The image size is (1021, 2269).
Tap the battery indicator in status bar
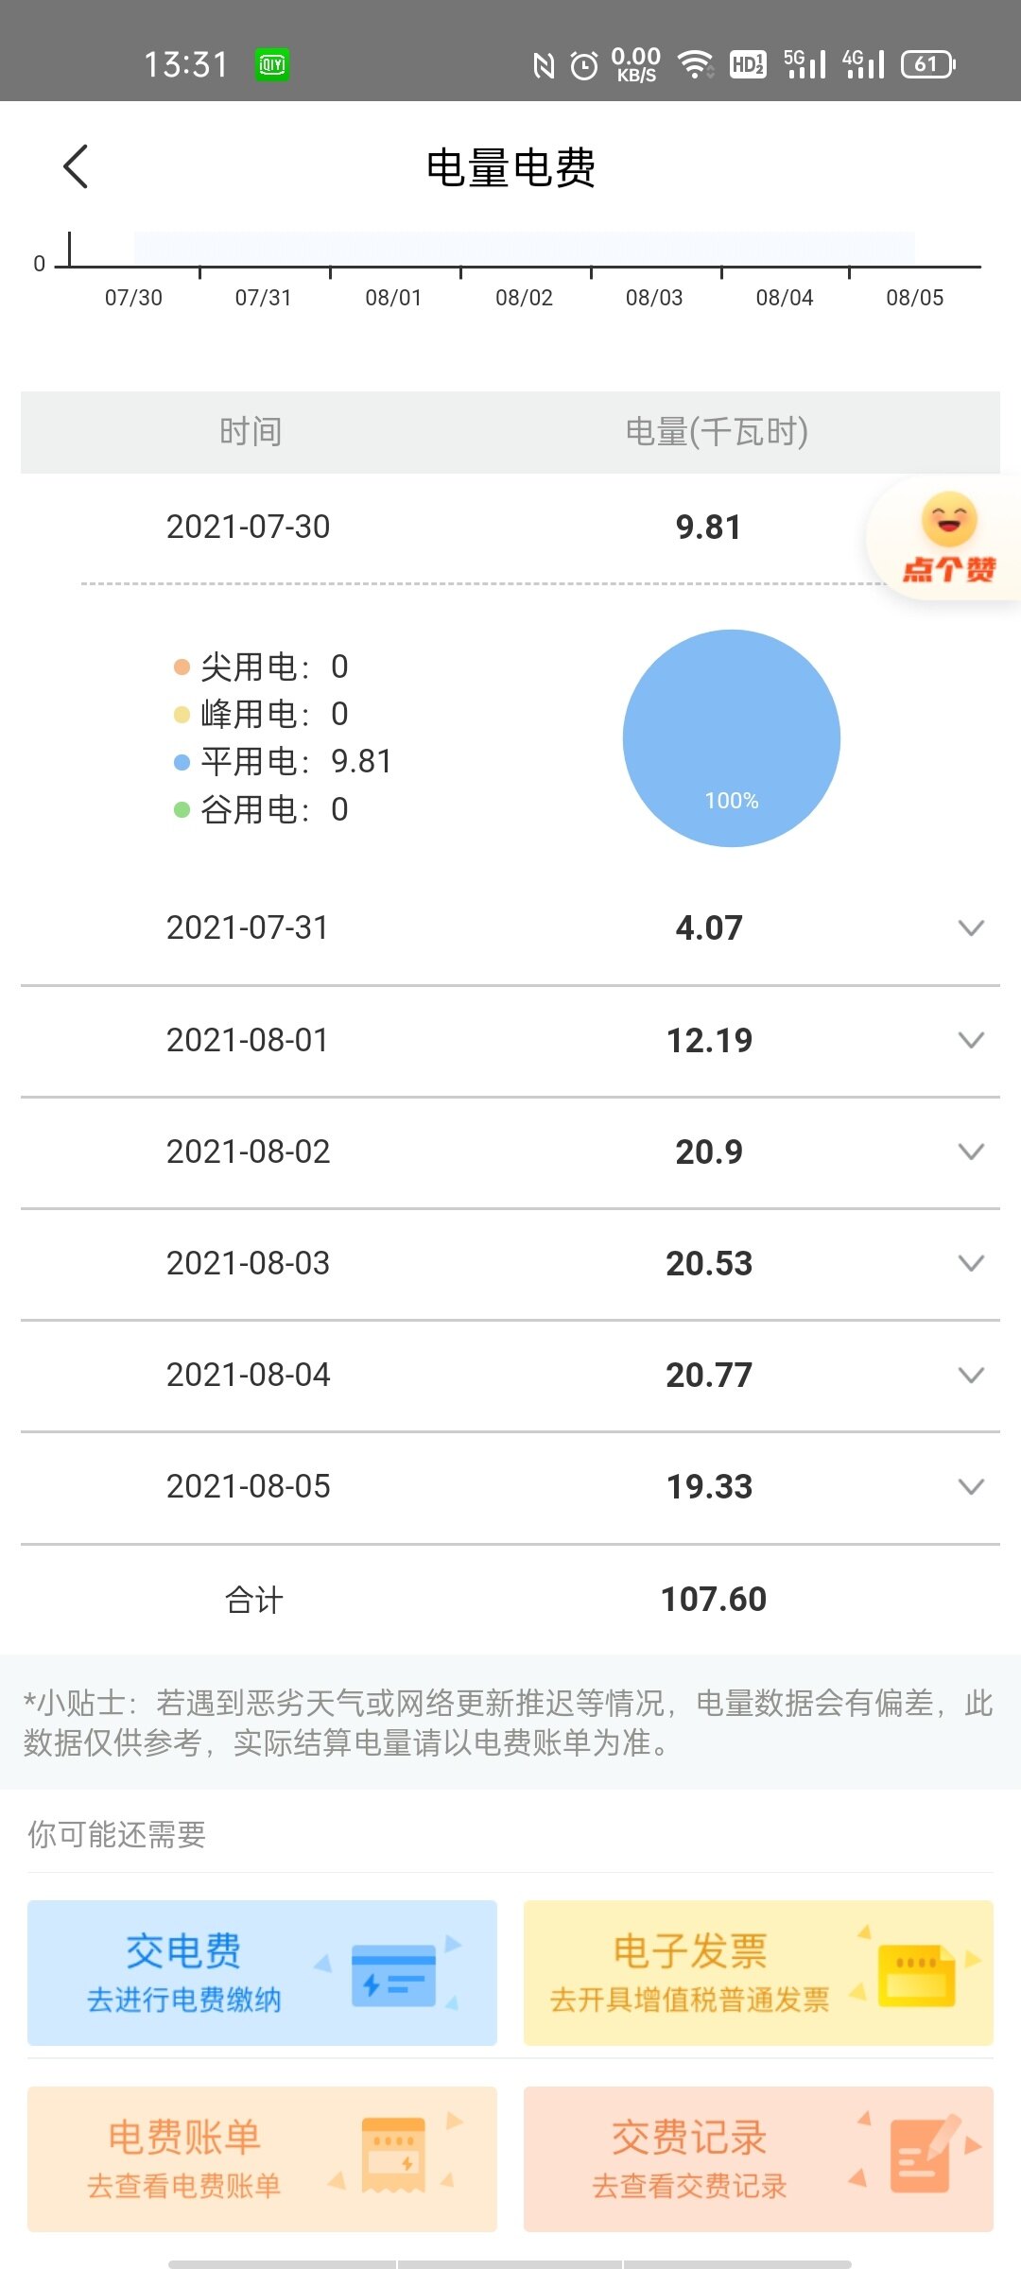click(x=927, y=64)
